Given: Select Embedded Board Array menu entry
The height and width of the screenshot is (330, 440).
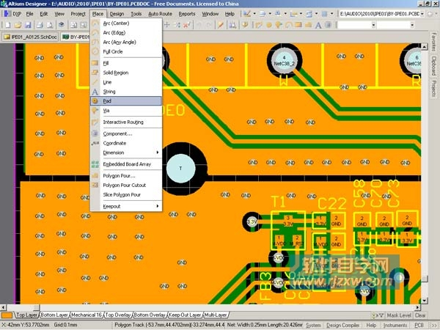Looking at the screenshot, I should 126,164.
